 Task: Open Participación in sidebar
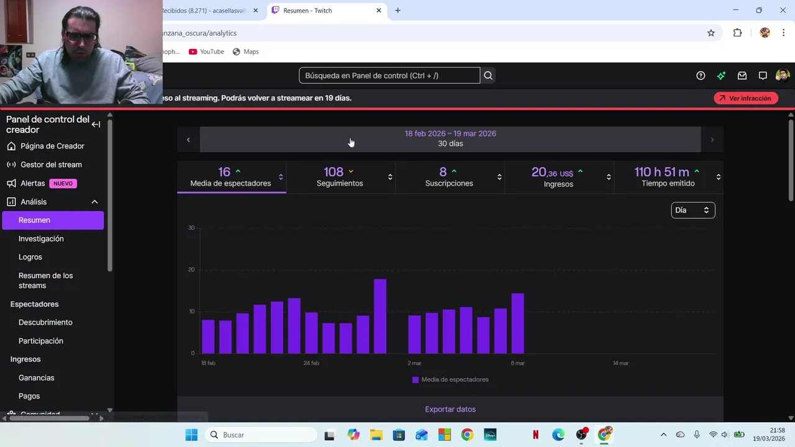(41, 341)
